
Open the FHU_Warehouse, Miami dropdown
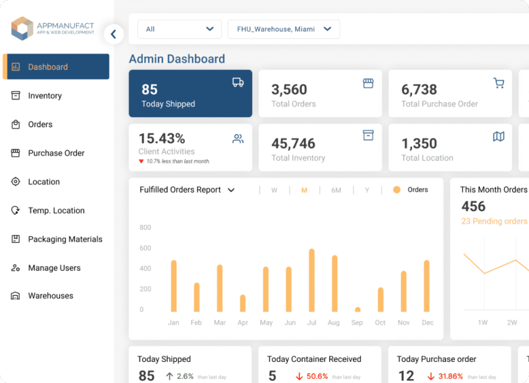284,29
